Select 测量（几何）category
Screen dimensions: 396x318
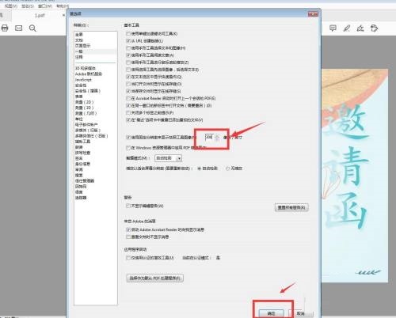(x=86, y=113)
